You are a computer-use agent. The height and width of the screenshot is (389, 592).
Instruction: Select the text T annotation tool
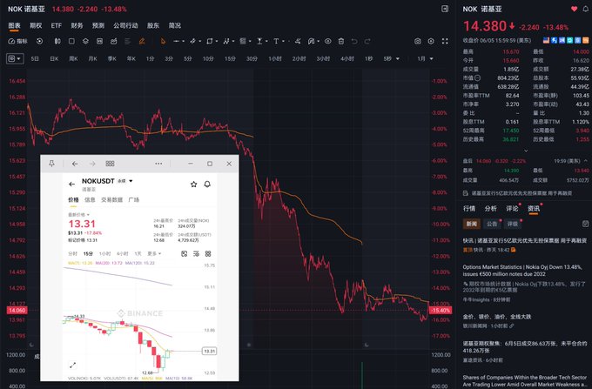[276, 41]
